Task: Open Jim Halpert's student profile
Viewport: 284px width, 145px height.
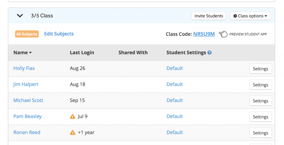Action: [x=26, y=84]
